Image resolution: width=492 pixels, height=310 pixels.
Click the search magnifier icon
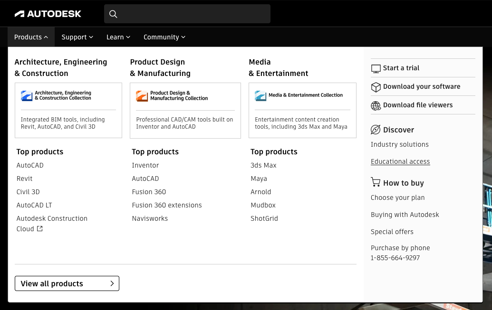point(113,14)
